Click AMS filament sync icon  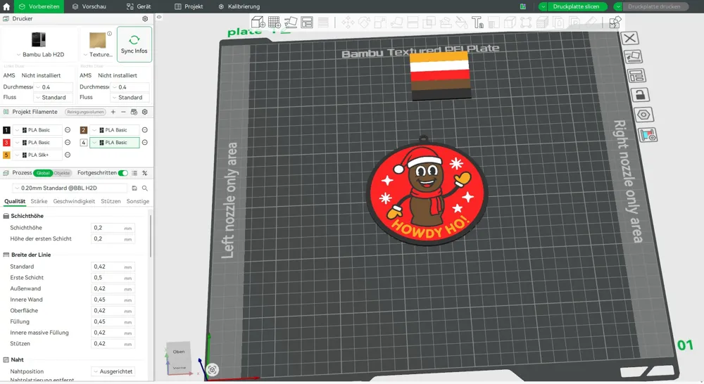point(134,112)
